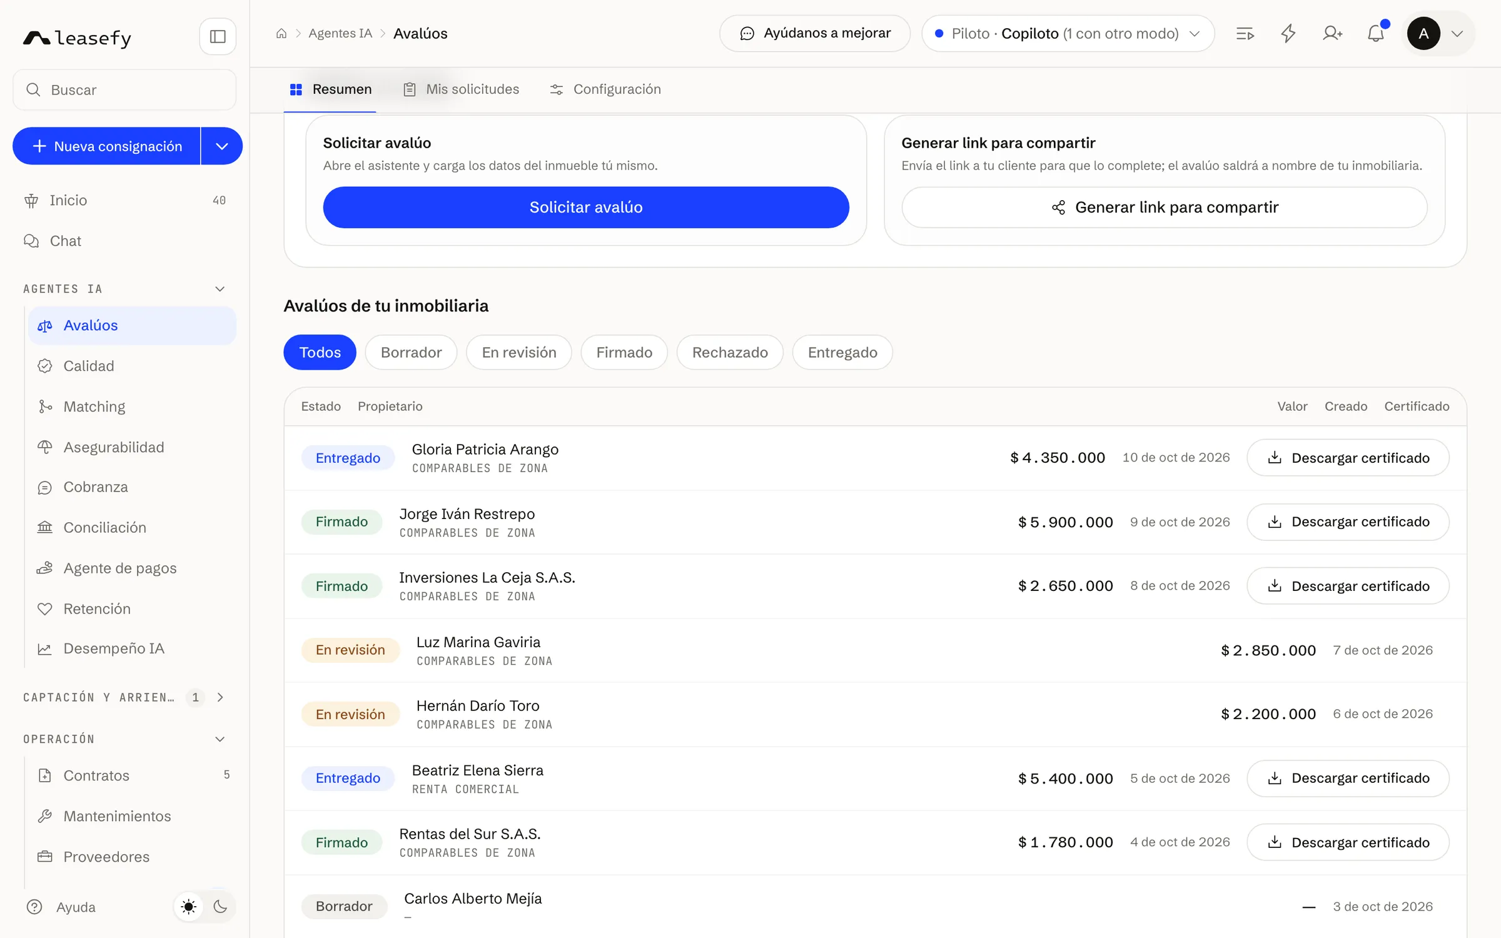
Task: Open the add user icon
Action: click(x=1332, y=34)
